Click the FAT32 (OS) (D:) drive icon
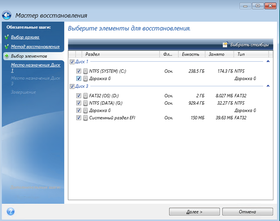 85,96
